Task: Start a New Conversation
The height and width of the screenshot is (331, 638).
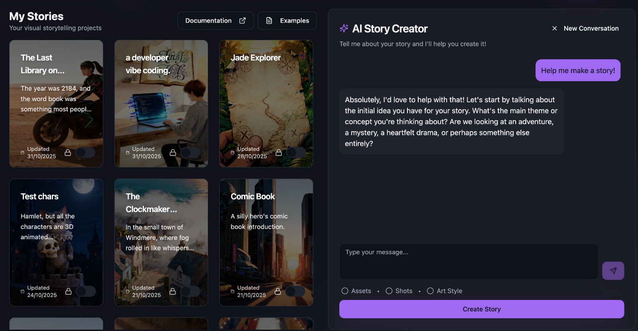Action: [x=585, y=28]
